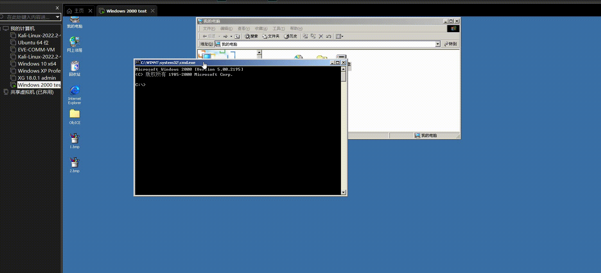Open 工具(T) menu
601x273 pixels.
(279, 29)
